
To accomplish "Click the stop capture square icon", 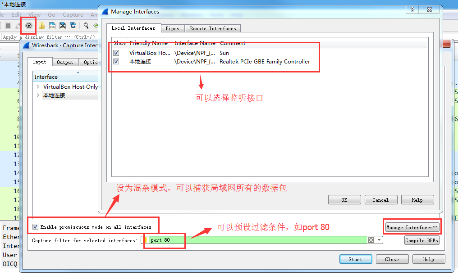I will (x=8, y=26).
